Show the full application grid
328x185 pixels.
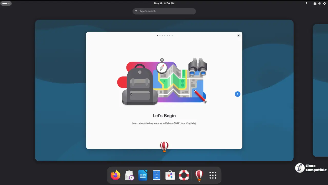tap(213, 175)
